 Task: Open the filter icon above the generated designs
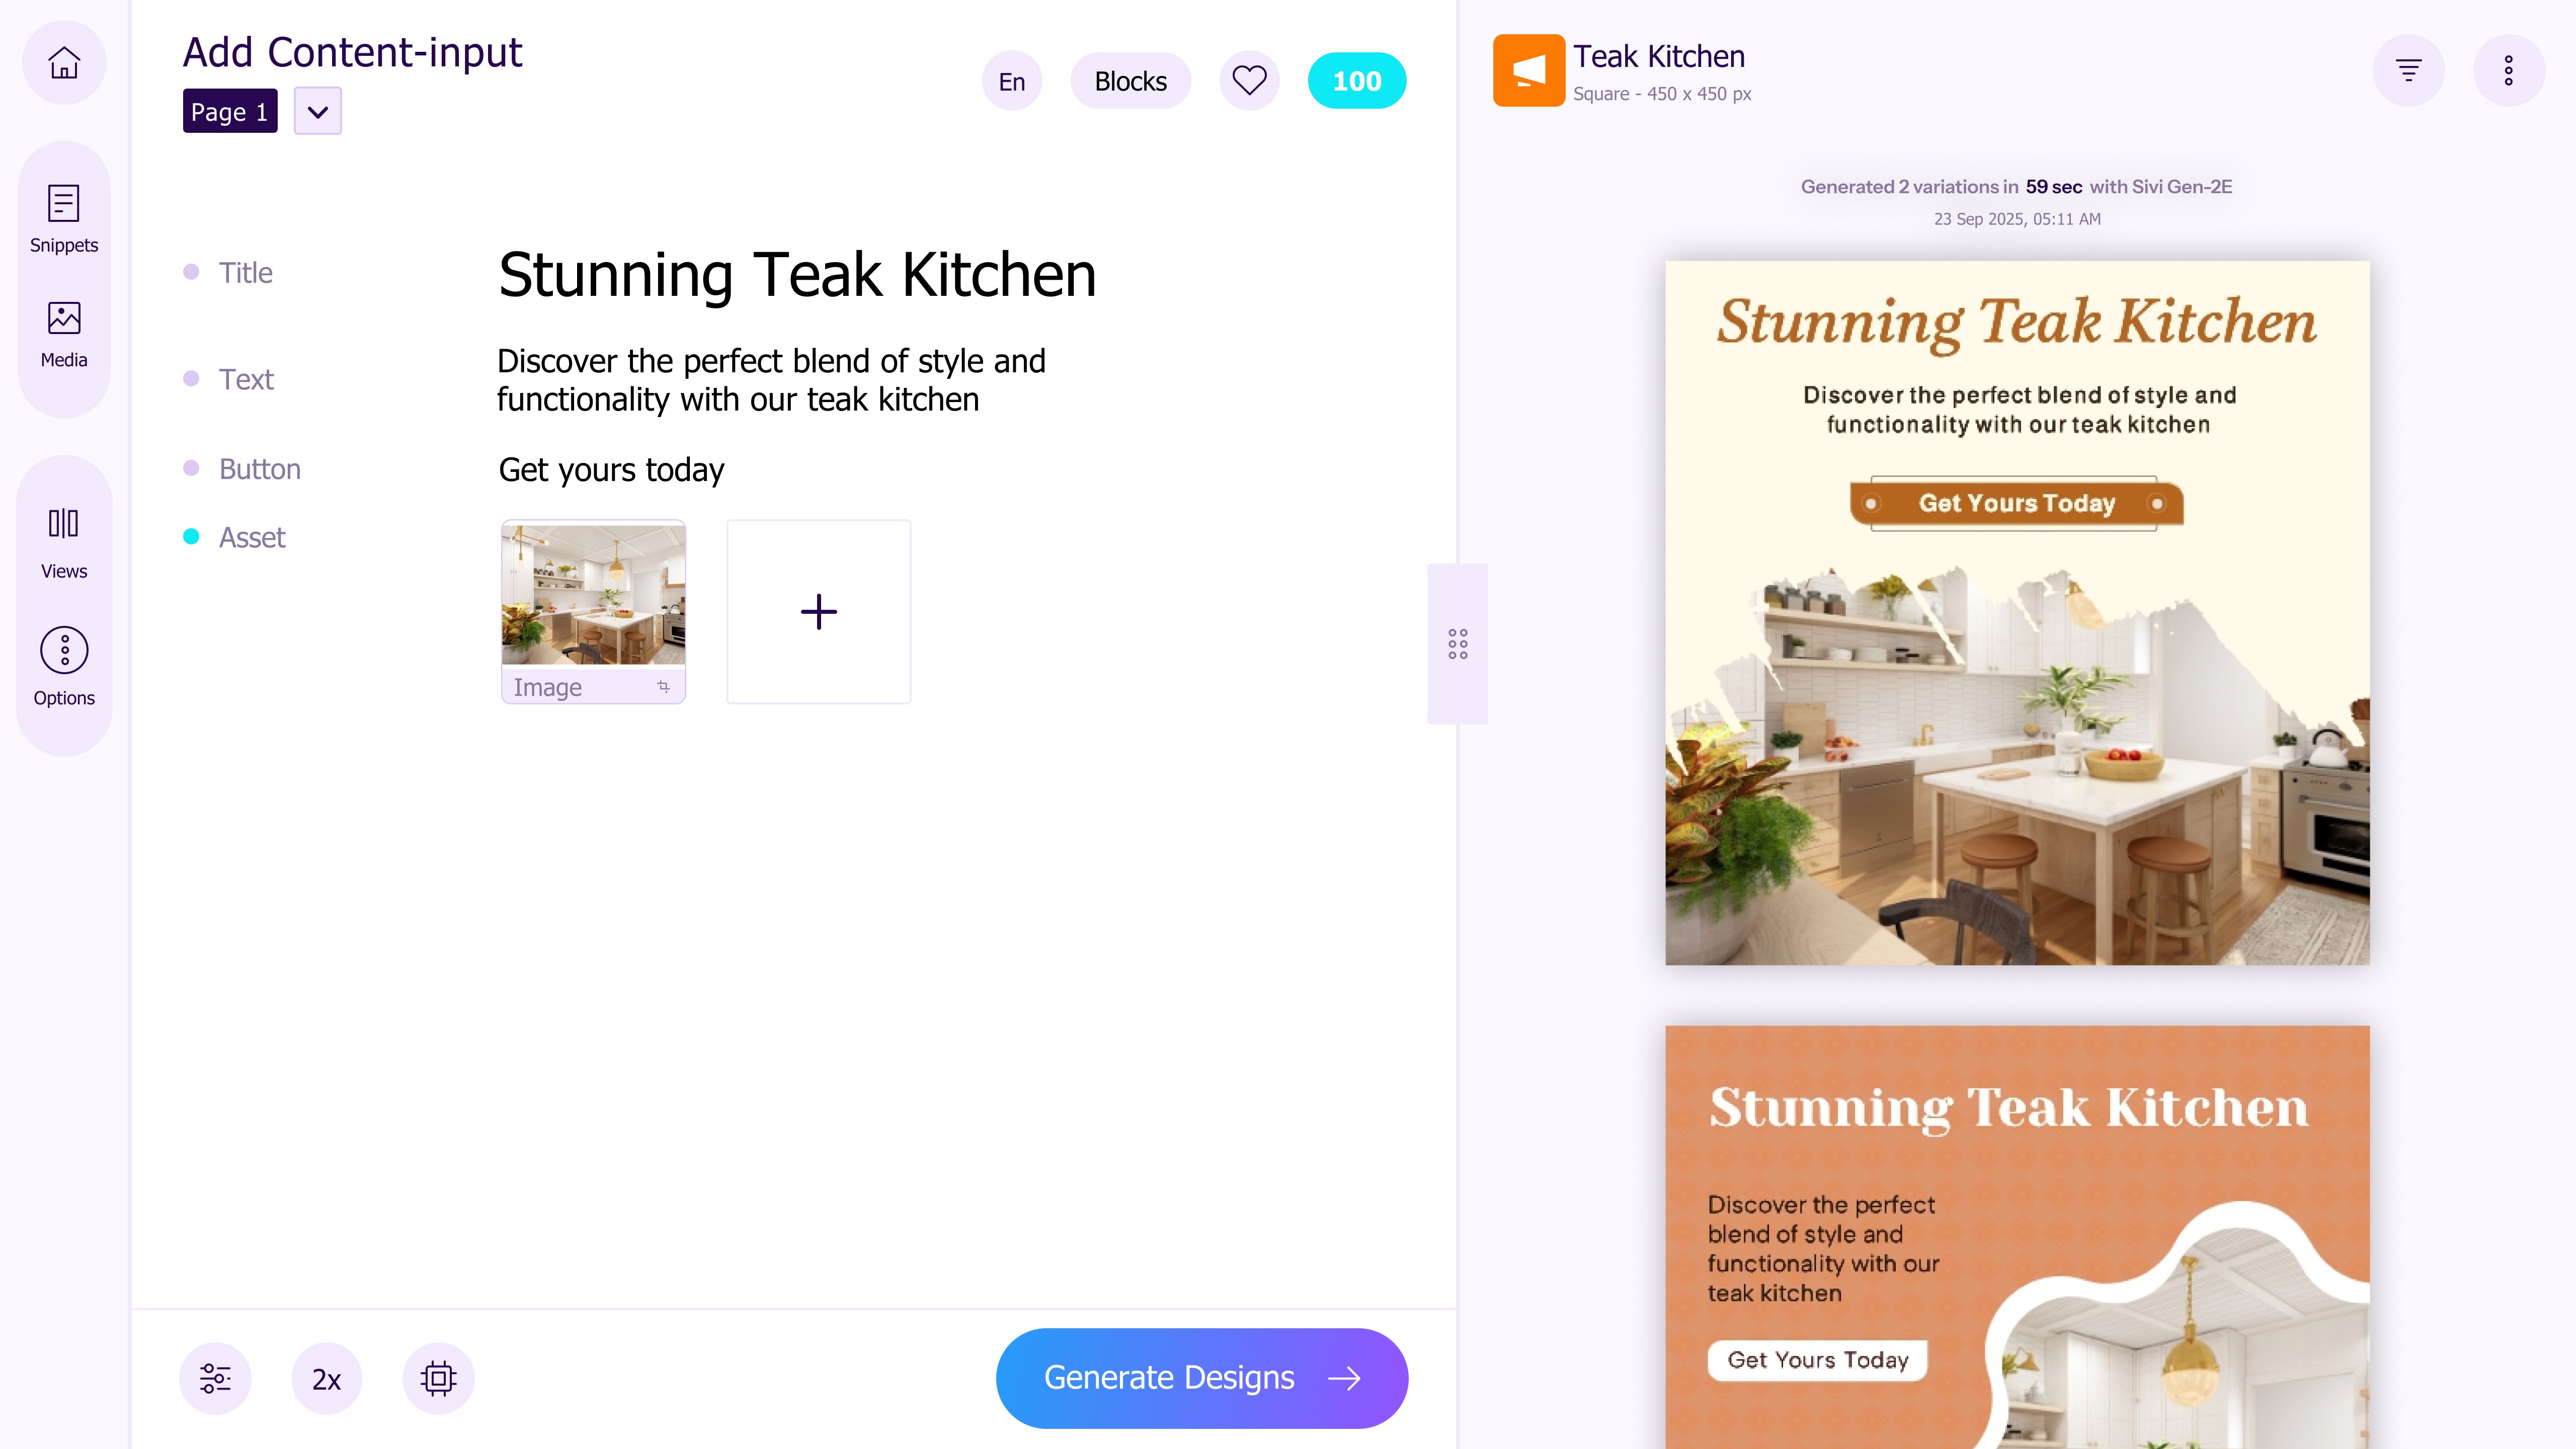tap(2410, 70)
